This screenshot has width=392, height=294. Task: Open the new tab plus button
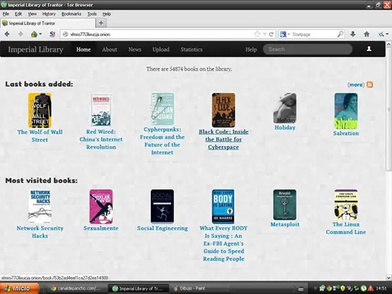click(x=101, y=23)
